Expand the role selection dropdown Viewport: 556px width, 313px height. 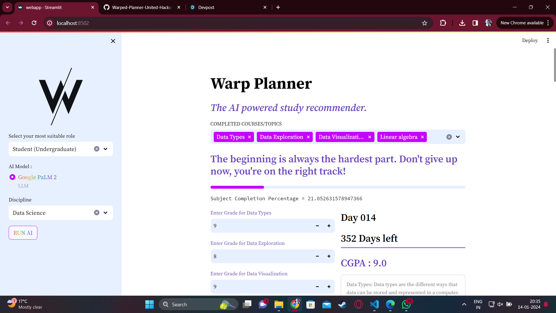click(x=105, y=149)
